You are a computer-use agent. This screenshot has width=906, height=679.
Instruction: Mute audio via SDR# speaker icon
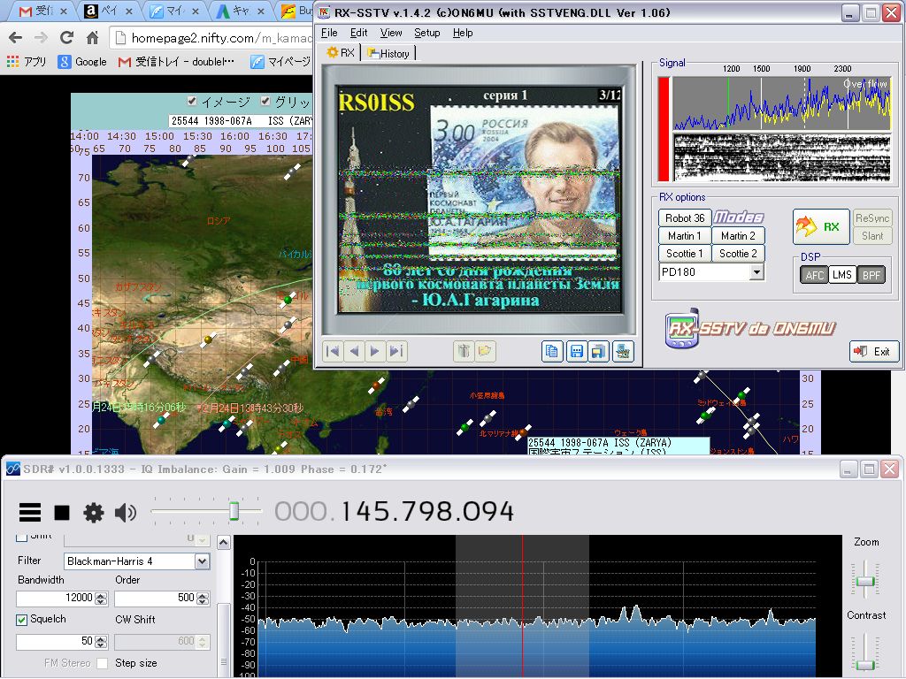[x=126, y=512]
